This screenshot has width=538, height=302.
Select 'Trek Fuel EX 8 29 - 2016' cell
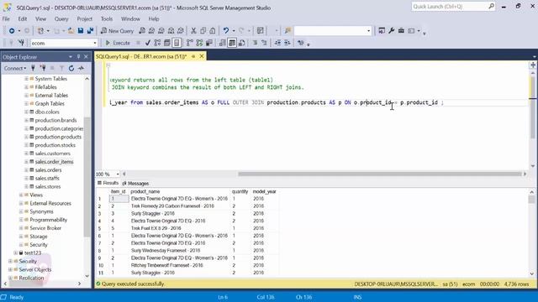coord(179,228)
